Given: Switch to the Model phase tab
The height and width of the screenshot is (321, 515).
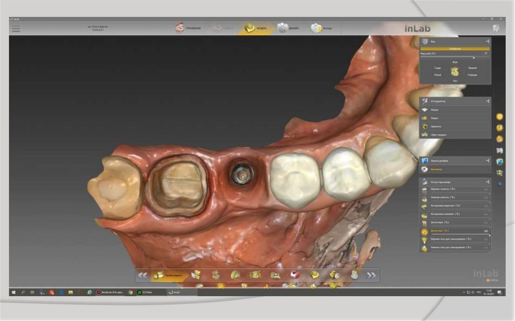Looking at the screenshot, I should point(256,28).
